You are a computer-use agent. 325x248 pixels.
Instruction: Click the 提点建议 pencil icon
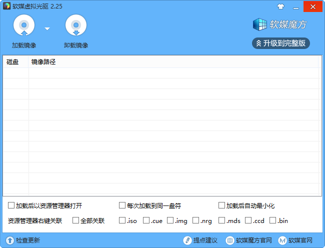point(187,240)
